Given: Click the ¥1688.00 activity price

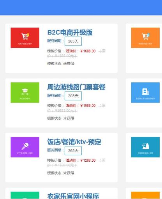Looking at the screenshot, I should click(x=88, y=51).
